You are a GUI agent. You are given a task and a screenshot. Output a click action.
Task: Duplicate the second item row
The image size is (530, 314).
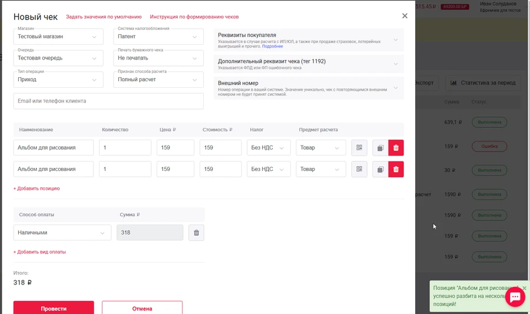380,169
